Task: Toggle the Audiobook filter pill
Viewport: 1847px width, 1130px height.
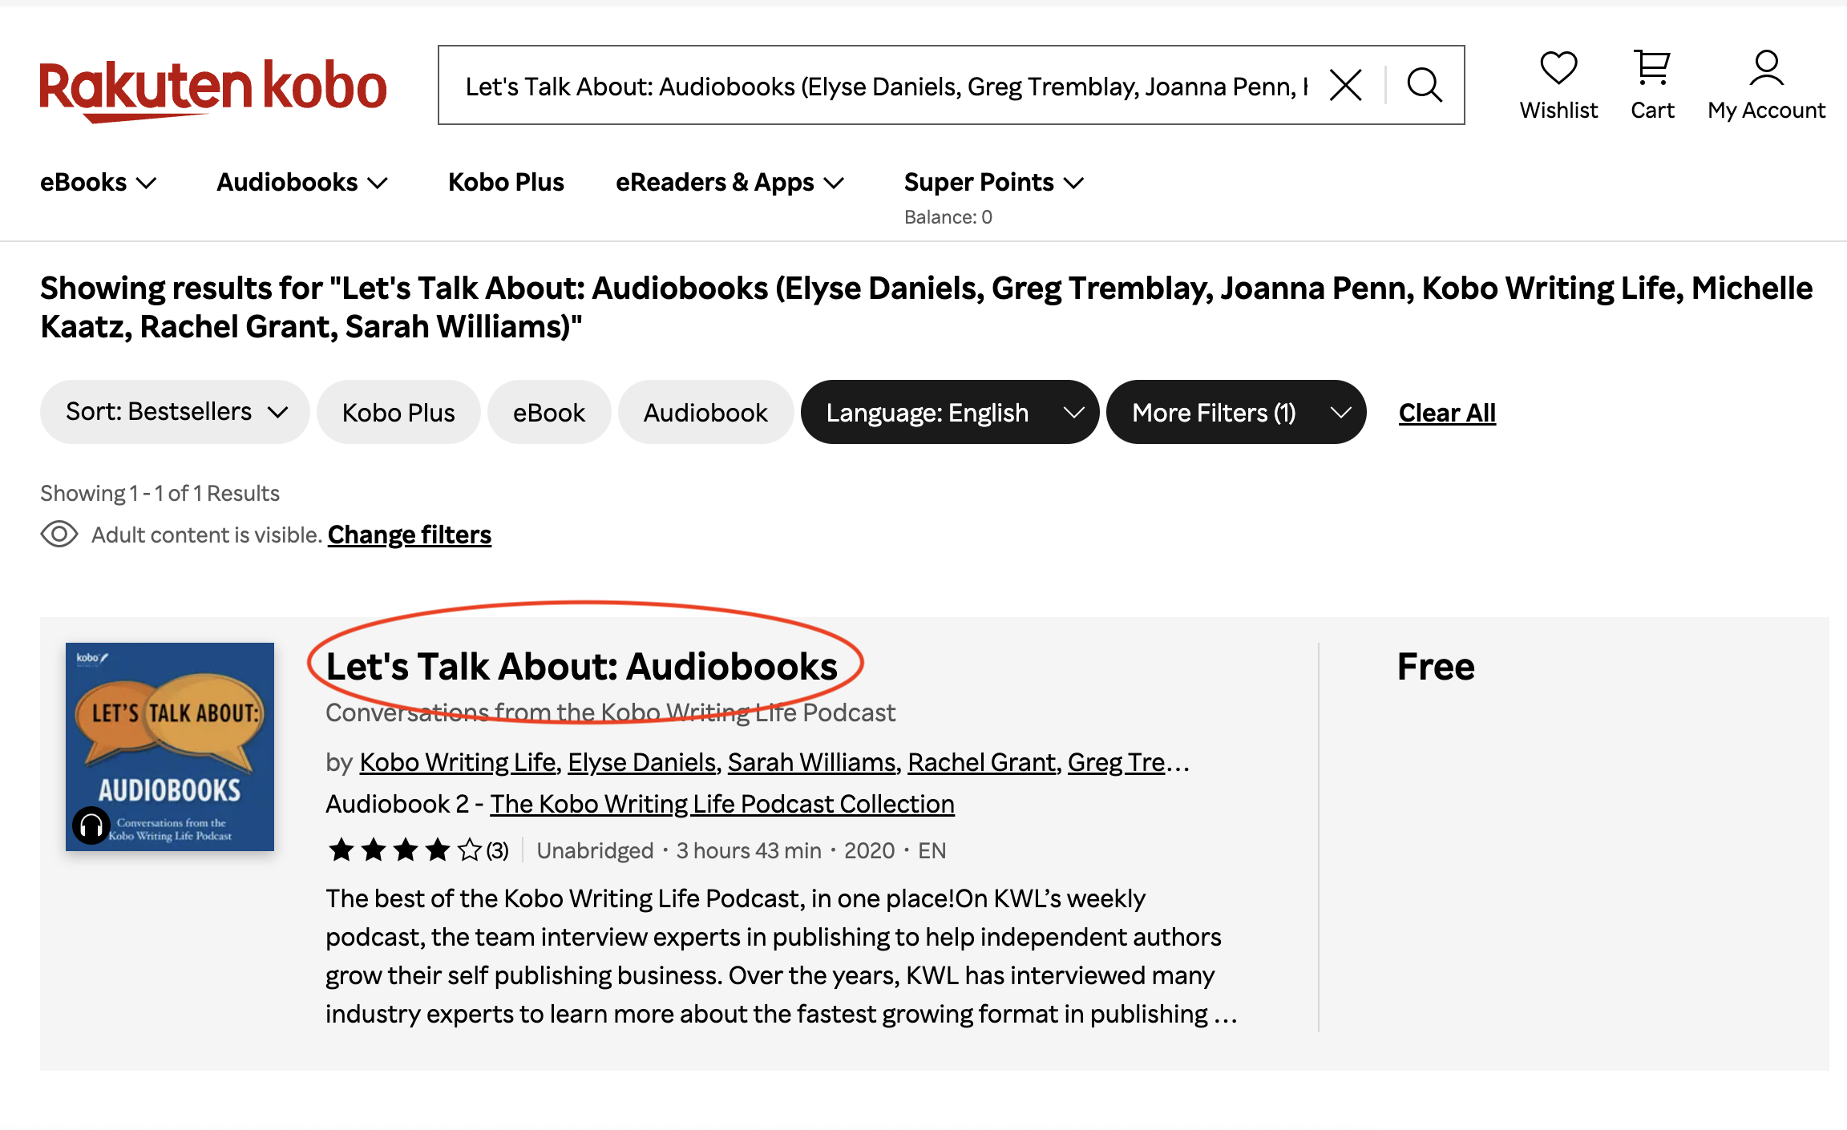Action: tap(705, 412)
